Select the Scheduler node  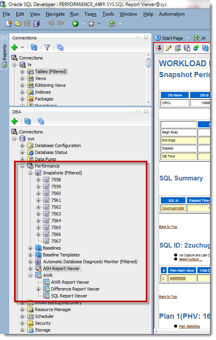pyautogui.click(x=45, y=316)
